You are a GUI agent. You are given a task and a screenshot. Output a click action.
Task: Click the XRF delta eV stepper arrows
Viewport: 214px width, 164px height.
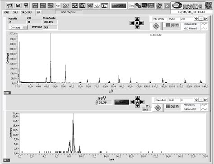(x=97, y=102)
